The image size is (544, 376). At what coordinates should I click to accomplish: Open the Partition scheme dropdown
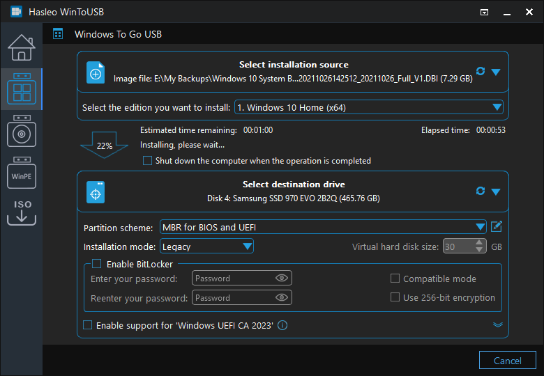[x=323, y=227]
